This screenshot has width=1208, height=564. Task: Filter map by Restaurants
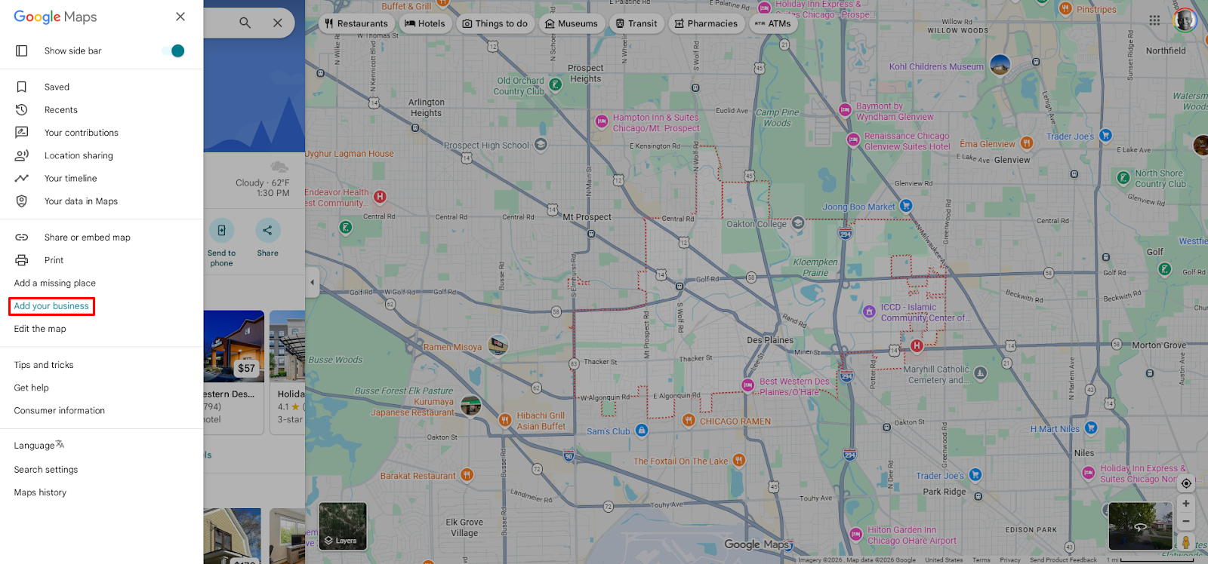(x=356, y=23)
